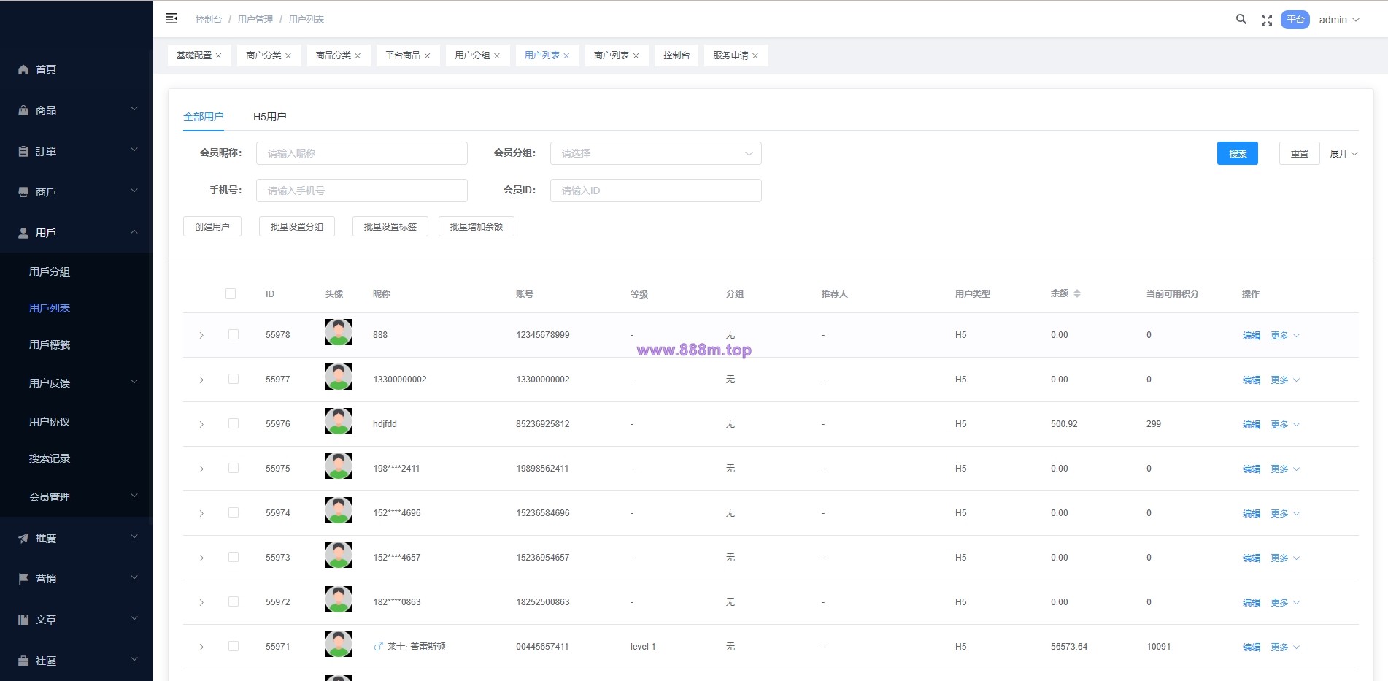Click the 创建用户 button
Image resolution: width=1388 pixels, height=681 pixels.
pos(212,226)
